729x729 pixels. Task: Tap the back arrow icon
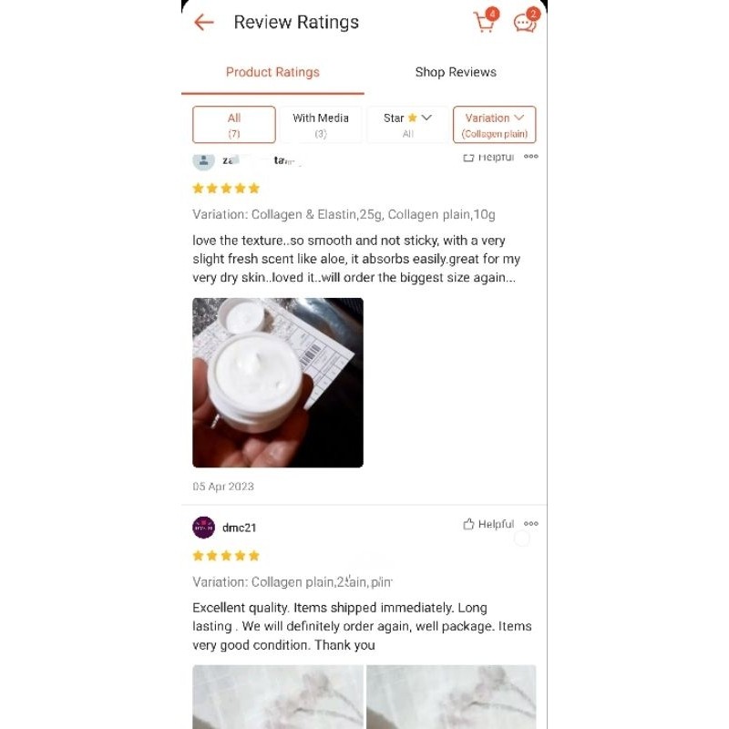click(x=203, y=22)
